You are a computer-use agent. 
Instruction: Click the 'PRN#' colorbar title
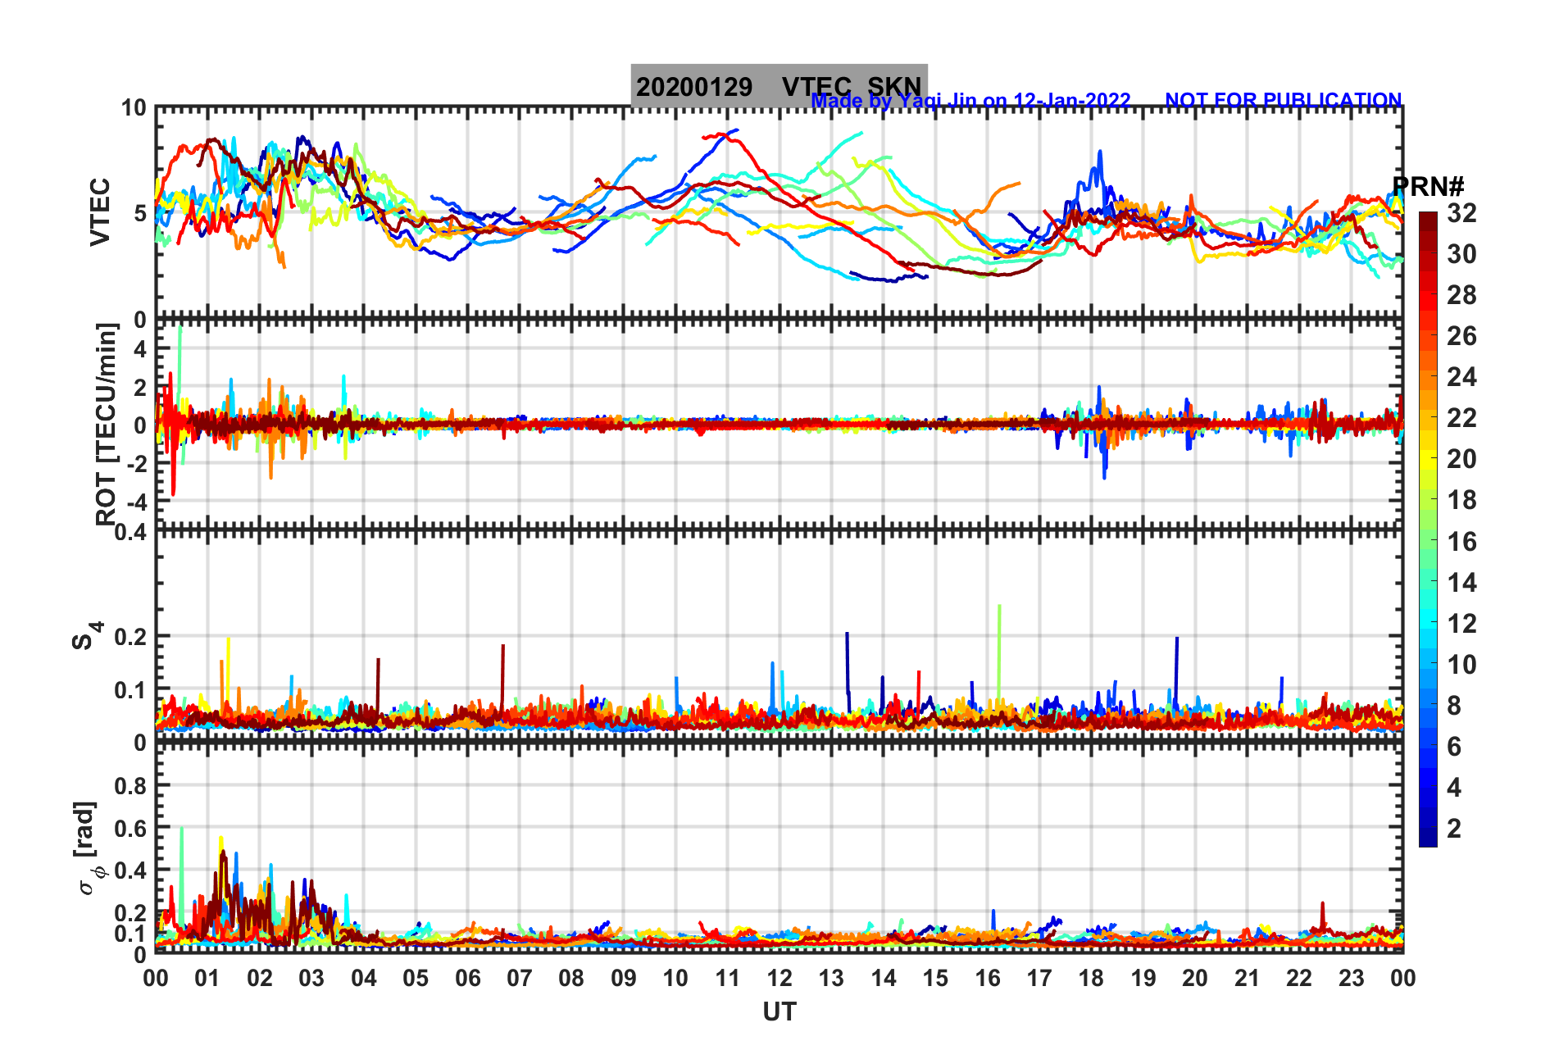1428,186
